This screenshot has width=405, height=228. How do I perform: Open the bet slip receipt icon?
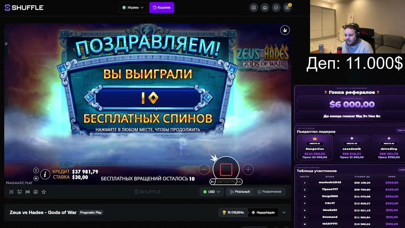254,8
